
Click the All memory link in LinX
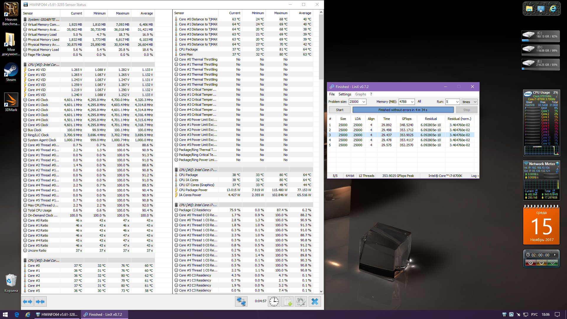(419, 101)
